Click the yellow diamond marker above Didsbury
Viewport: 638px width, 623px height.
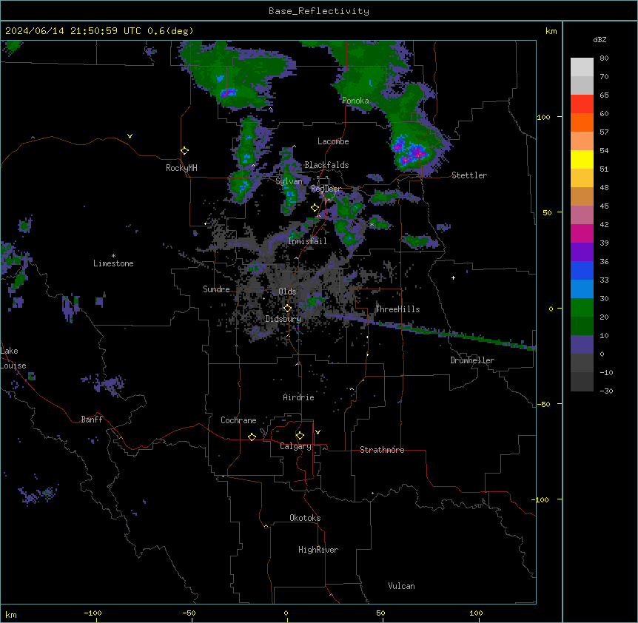tap(287, 309)
